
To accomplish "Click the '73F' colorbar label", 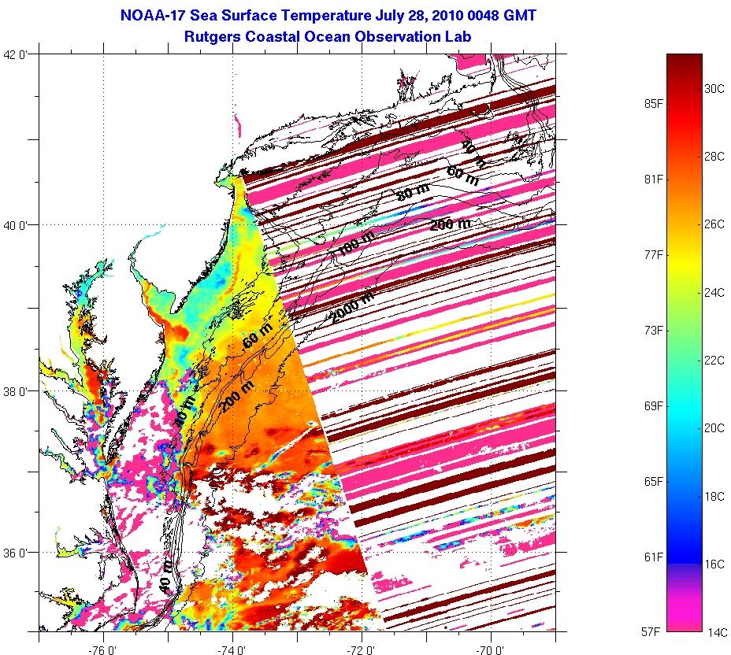I will pyautogui.click(x=653, y=331).
